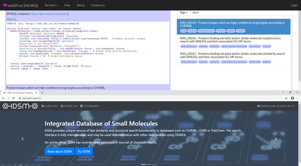This screenshot has width=301, height=166.
Task: Go to the previous carousel slide
Action: pos(22,139)
